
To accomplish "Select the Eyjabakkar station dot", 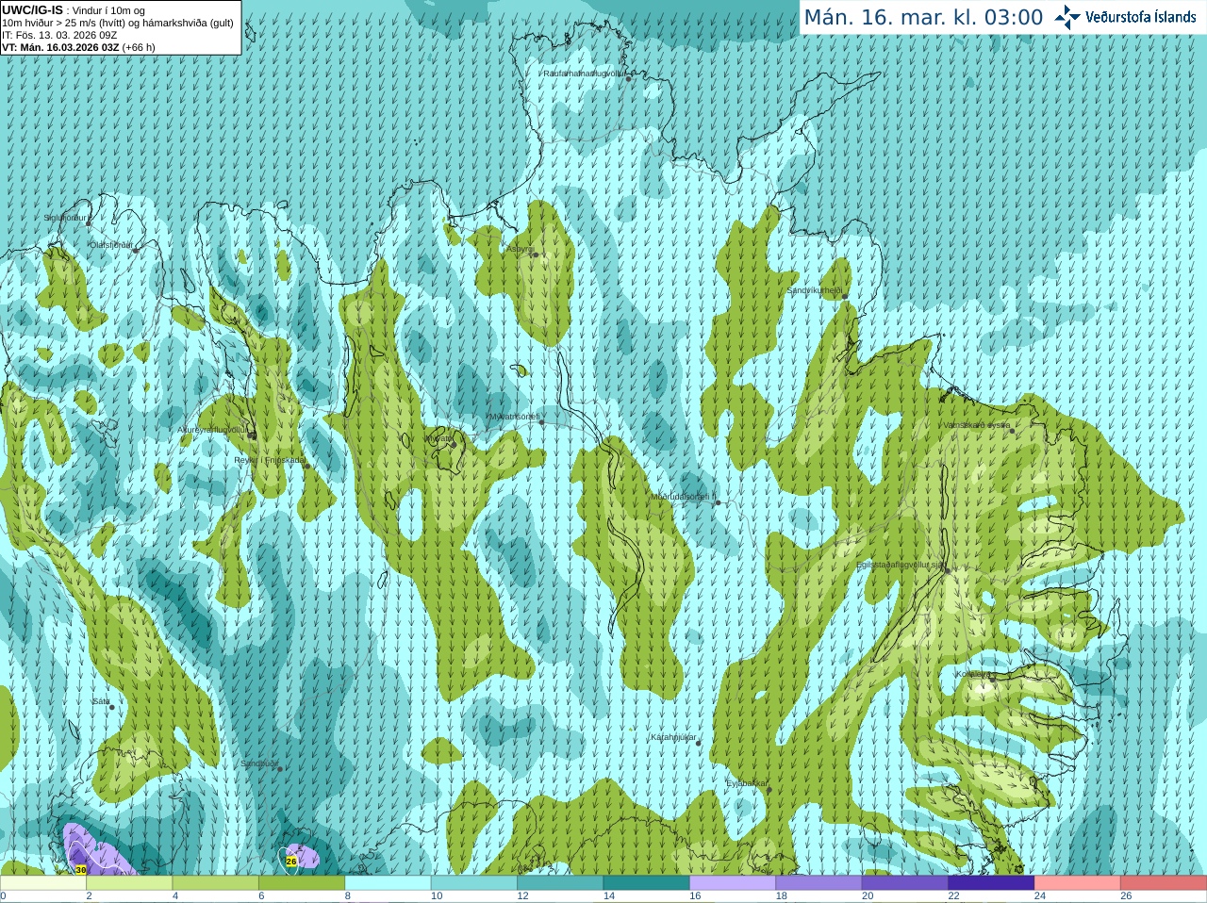I will click(769, 789).
